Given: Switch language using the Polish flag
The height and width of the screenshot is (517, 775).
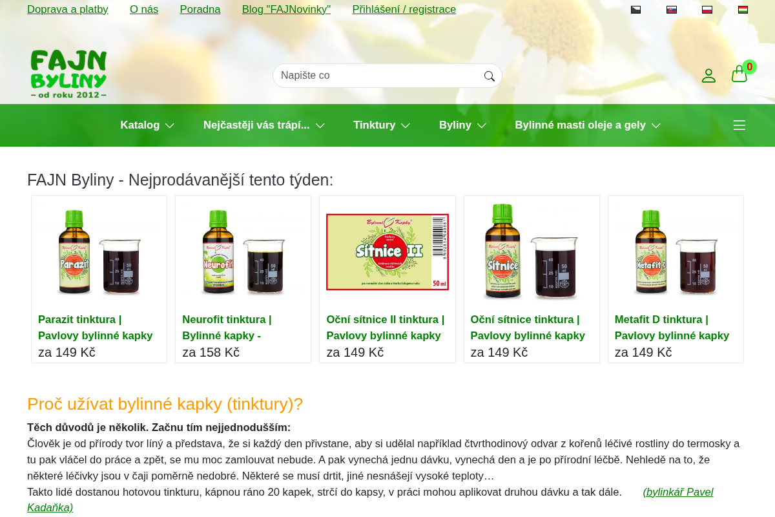Looking at the screenshot, I should click(x=707, y=10).
